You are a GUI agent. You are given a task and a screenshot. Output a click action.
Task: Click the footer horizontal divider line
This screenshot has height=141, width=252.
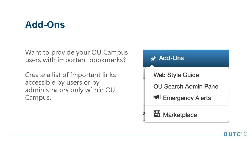tap(113, 135)
